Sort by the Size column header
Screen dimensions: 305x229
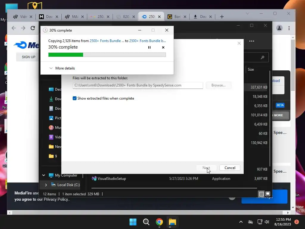tap(251, 69)
